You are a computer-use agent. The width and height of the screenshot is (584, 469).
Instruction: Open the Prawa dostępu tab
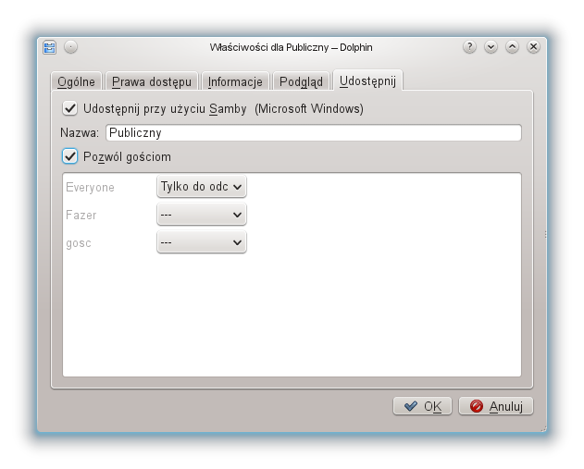pyautogui.click(x=151, y=81)
